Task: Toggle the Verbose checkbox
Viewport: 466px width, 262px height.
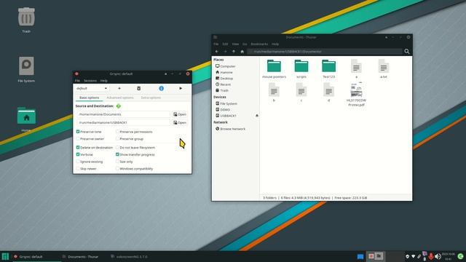Action: (x=78, y=154)
